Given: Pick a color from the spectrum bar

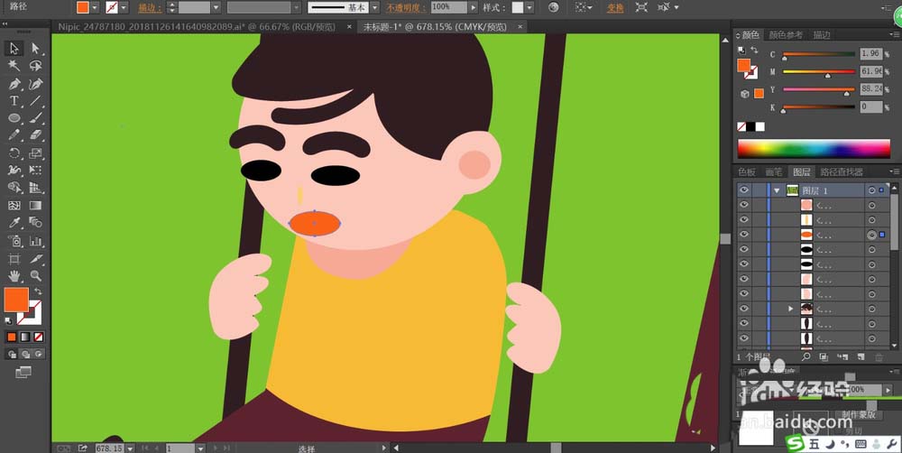Looking at the screenshot, I should pos(814,149).
